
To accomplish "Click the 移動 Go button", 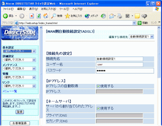I will coord(143,23).
